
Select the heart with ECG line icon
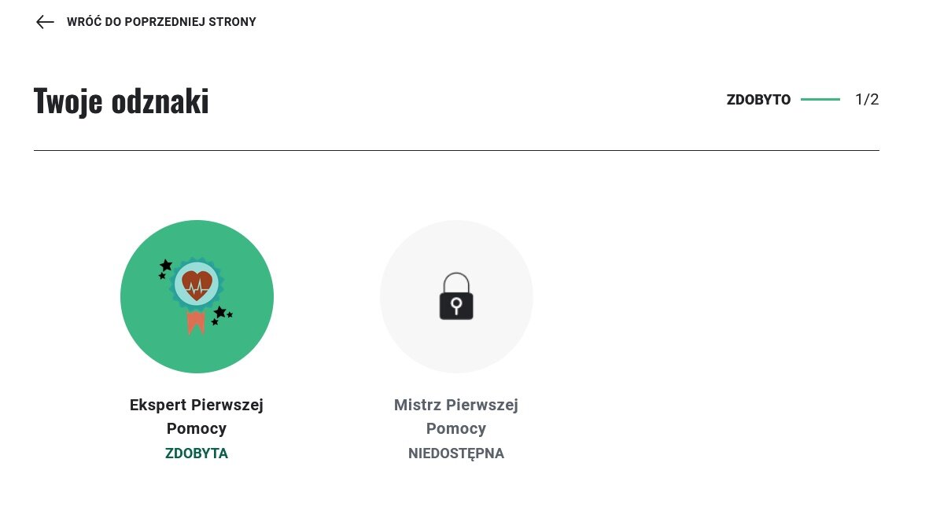(x=192, y=283)
